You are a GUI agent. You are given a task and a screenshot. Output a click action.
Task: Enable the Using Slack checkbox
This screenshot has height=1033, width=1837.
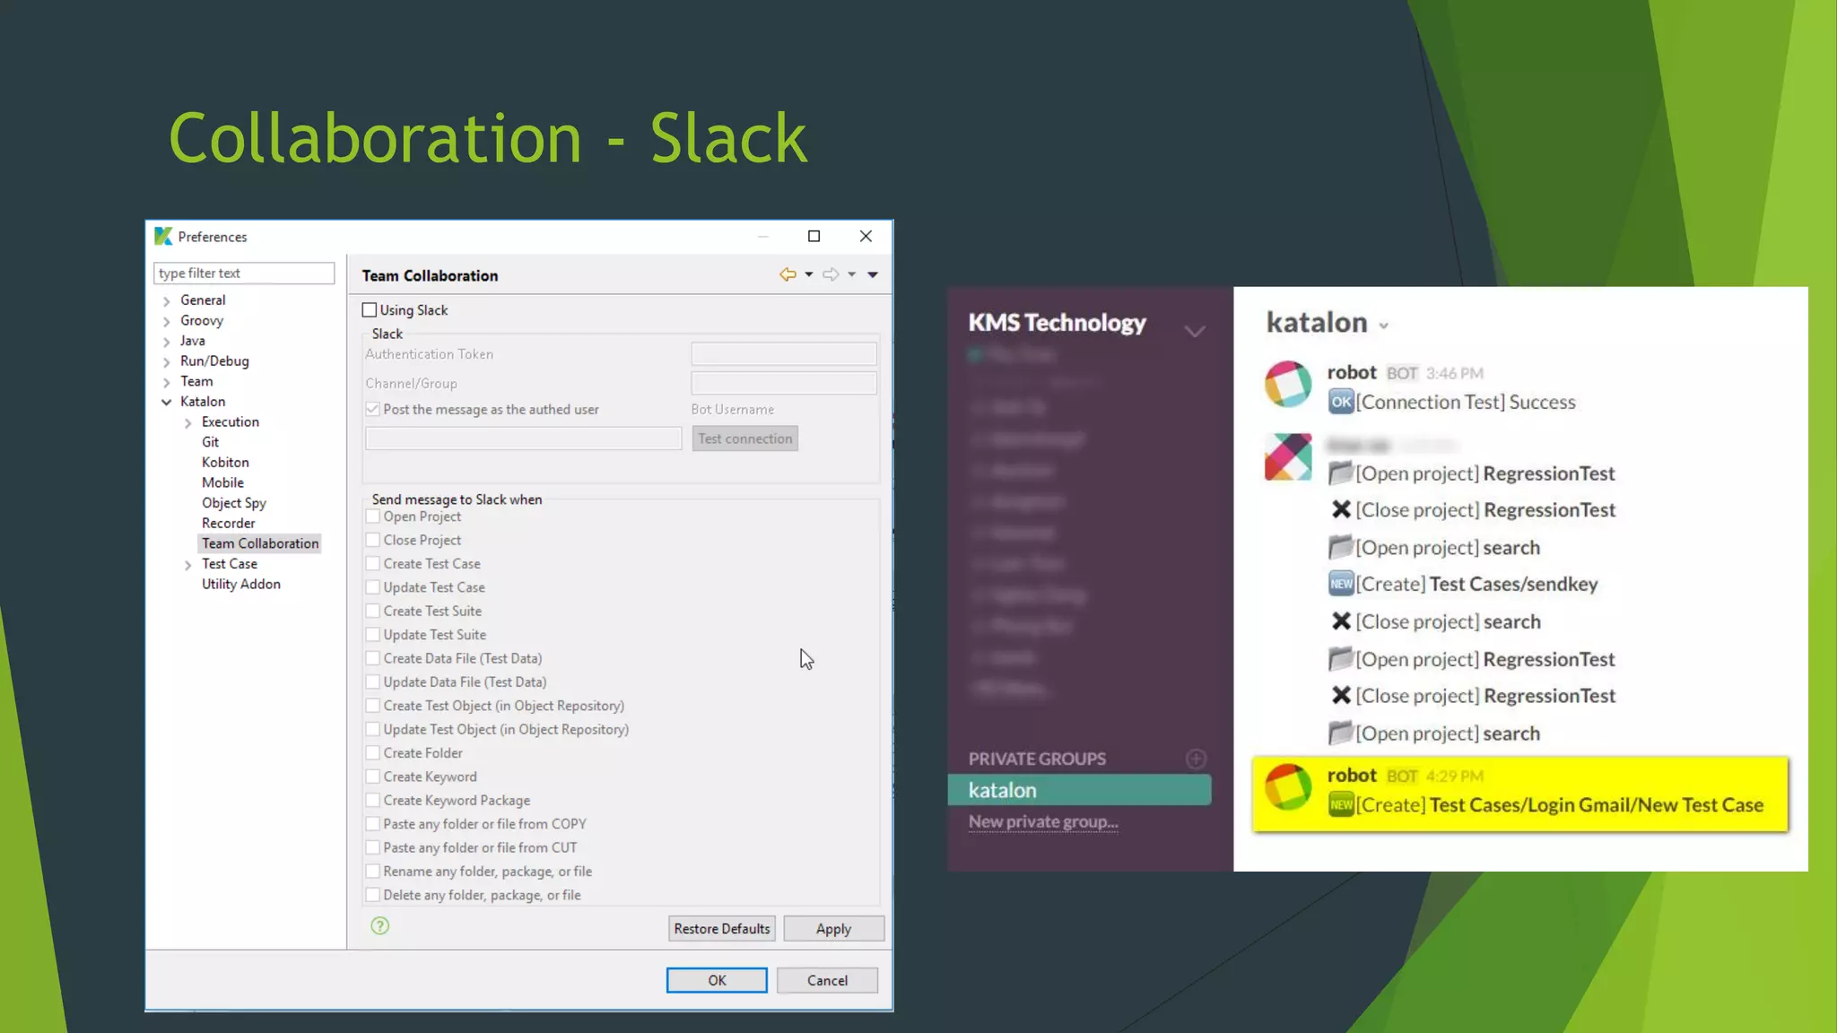pos(370,310)
